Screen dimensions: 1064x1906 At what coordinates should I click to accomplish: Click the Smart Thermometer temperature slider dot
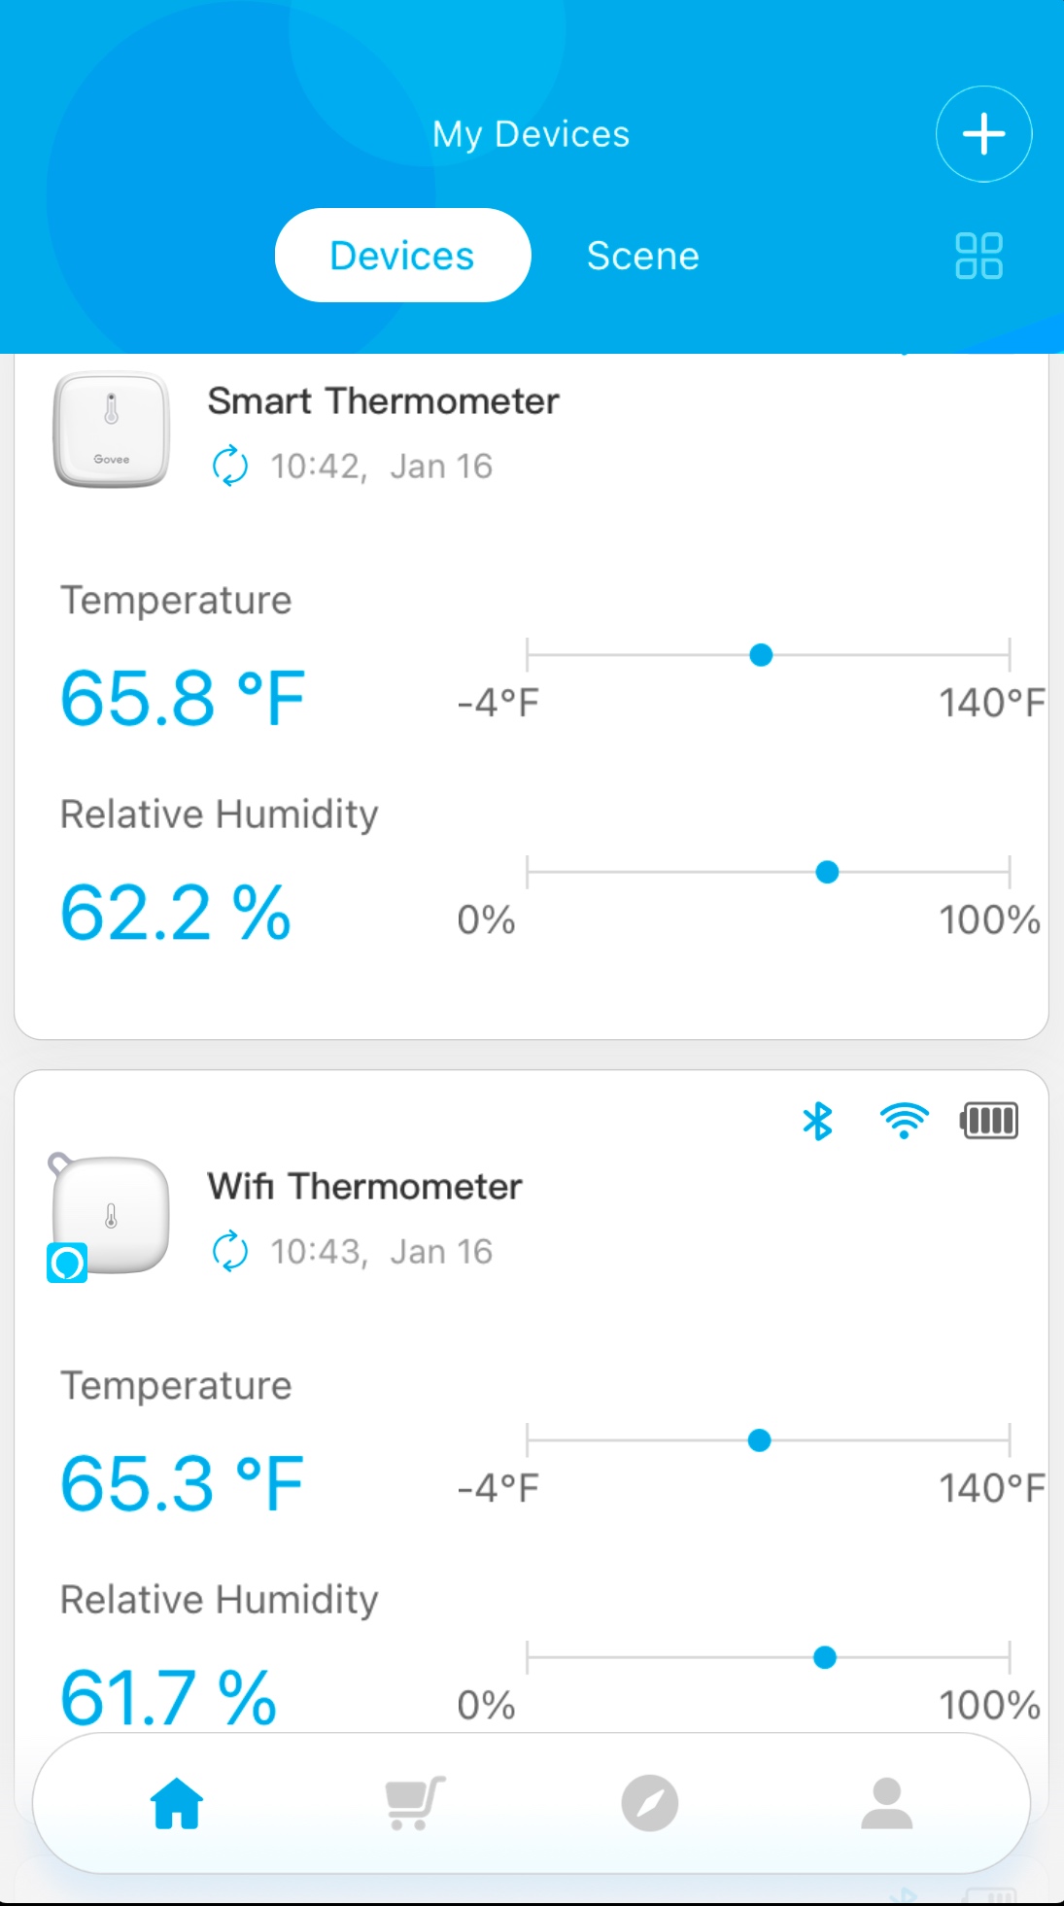[761, 655]
